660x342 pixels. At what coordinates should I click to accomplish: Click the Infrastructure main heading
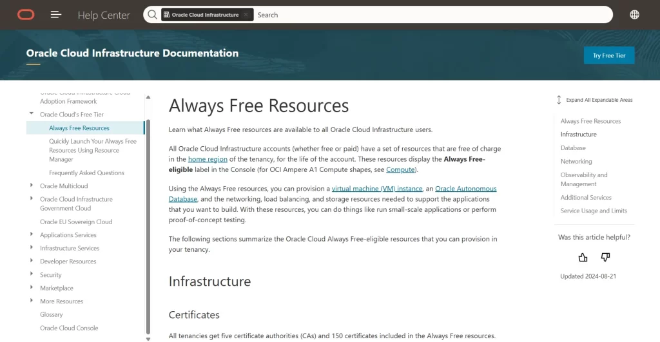209,281
